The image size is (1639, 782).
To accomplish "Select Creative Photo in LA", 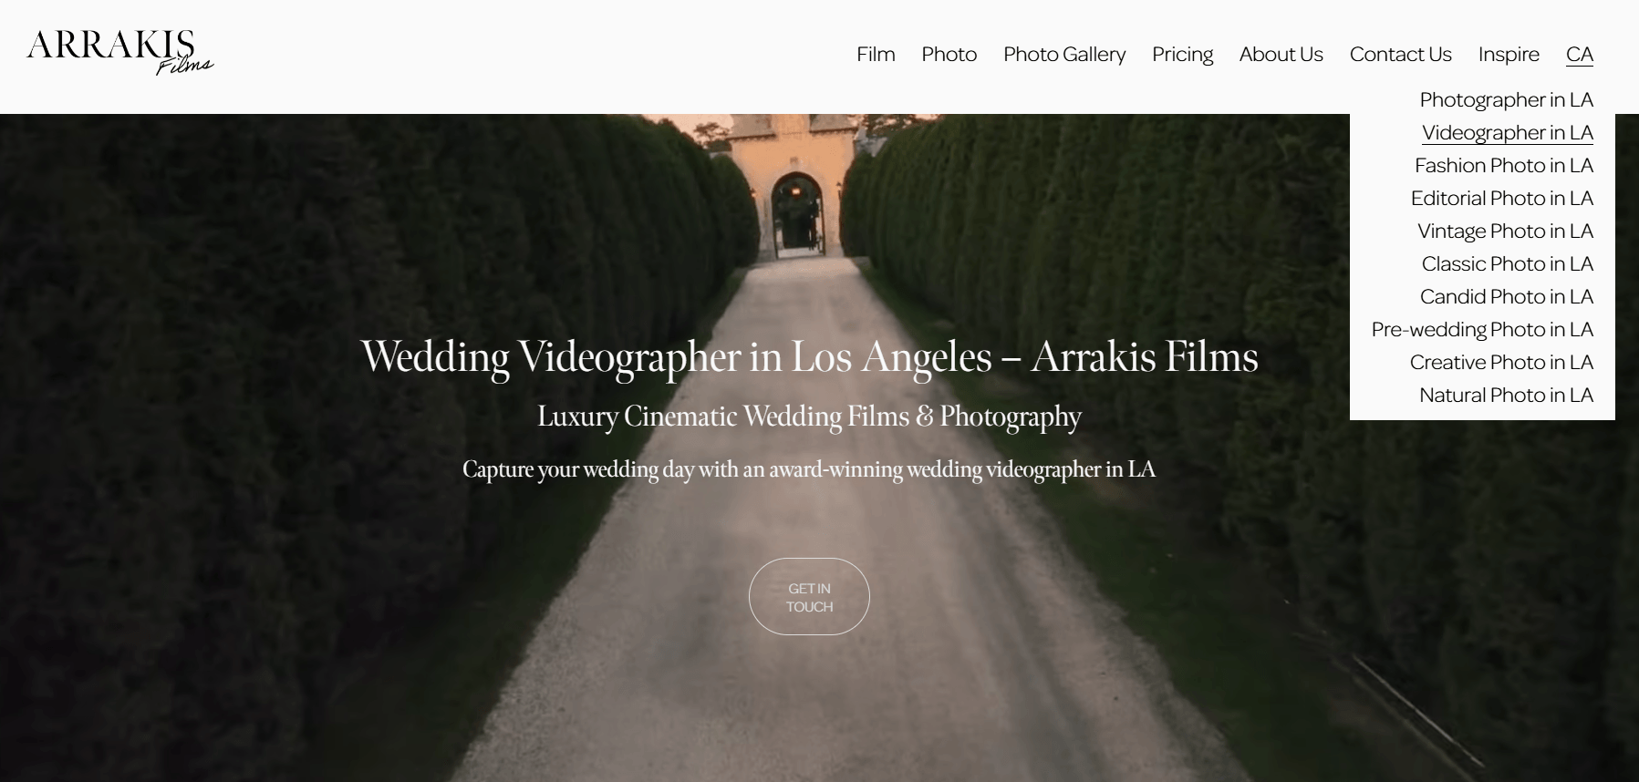I will click(x=1501, y=362).
